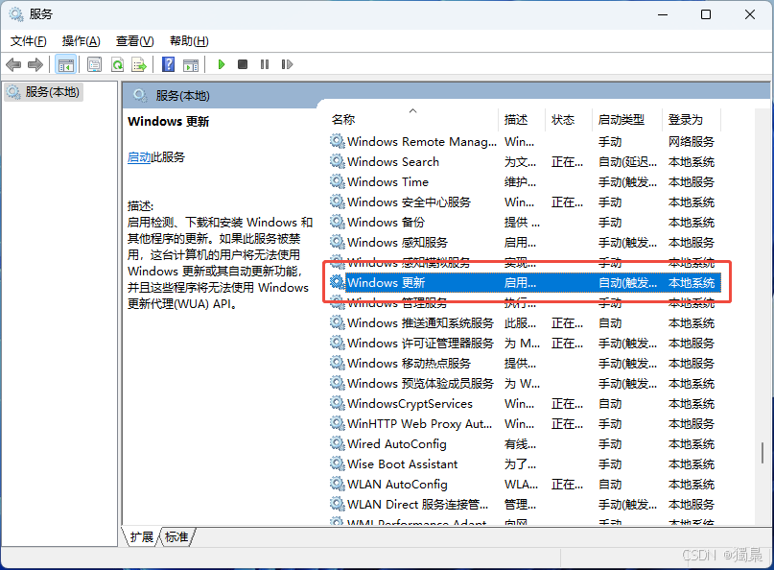The height and width of the screenshot is (570, 774).
Task: Open the 操作(A) menu
Action: 81,41
